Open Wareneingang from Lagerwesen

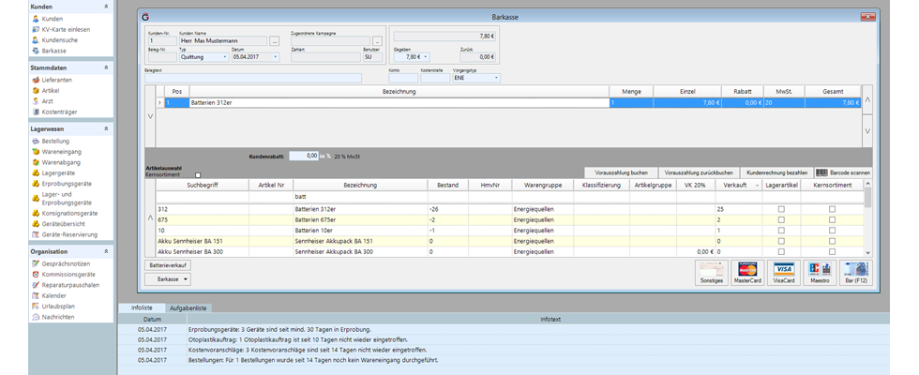coord(61,152)
